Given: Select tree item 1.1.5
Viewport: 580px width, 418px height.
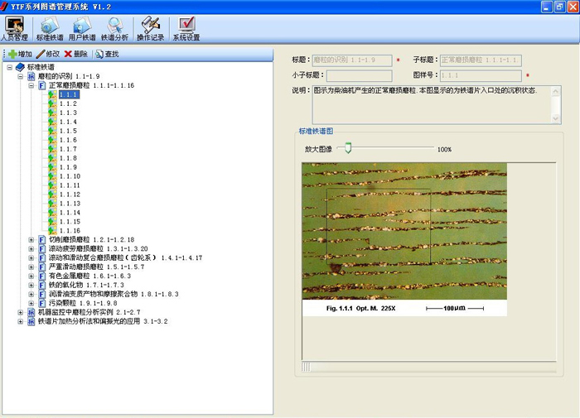Looking at the screenshot, I should [68, 131].
